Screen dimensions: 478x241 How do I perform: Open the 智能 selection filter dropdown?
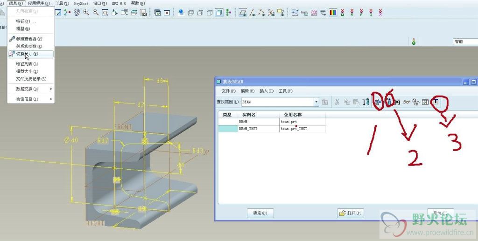464,41
